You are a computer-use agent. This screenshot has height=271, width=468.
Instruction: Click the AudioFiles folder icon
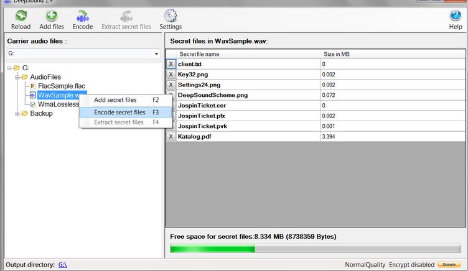tap(25, 77)
